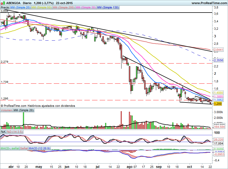Click the MM (Simple 130) label

click(x=108, y=8)
